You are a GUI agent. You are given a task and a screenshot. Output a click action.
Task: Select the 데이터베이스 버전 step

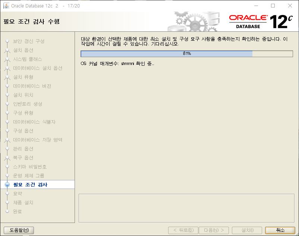[32, 86]
